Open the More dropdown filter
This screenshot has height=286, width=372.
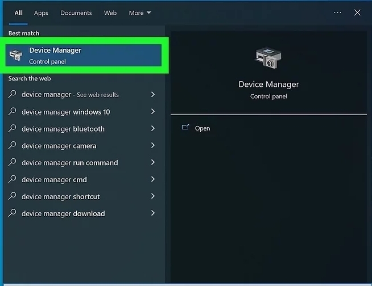[140, 12]
